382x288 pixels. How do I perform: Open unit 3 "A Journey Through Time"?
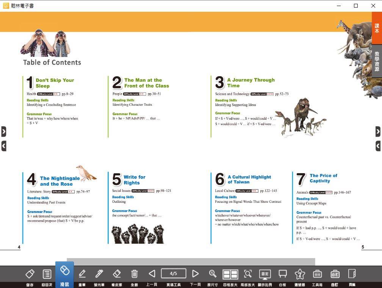[x=251, y=83]
